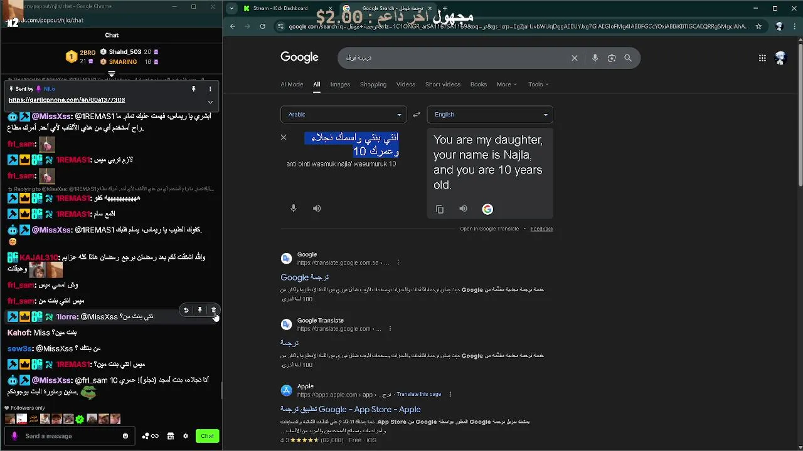Screen dimensions: 803x451
Task: Reply to the 1lorre chat message
Action: point(186,310)
